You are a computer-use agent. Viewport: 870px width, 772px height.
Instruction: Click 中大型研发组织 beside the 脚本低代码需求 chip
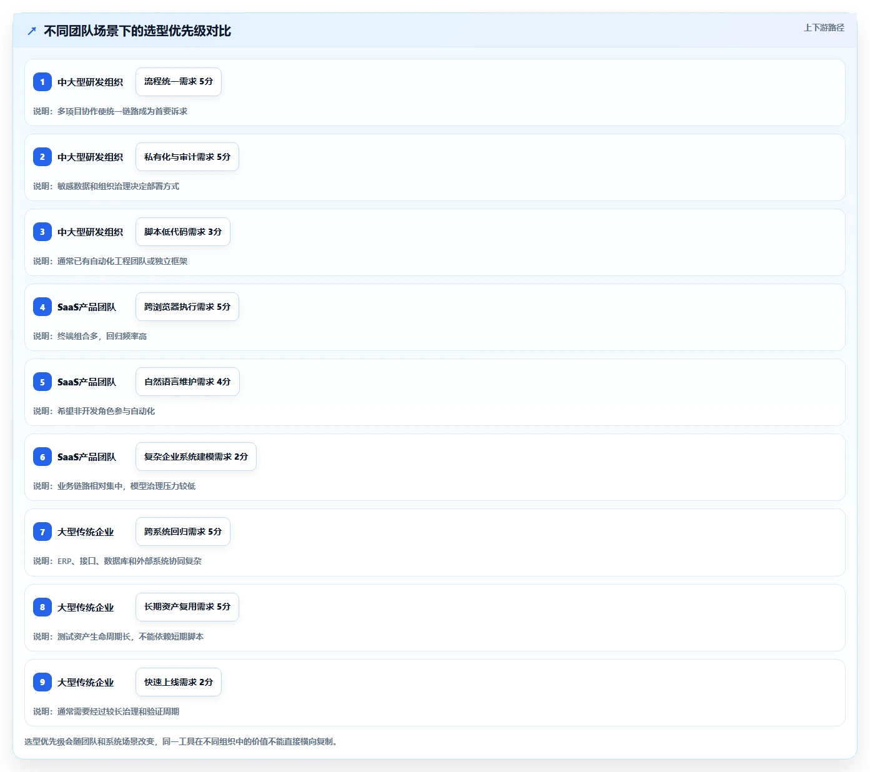(x=90, y=232)
